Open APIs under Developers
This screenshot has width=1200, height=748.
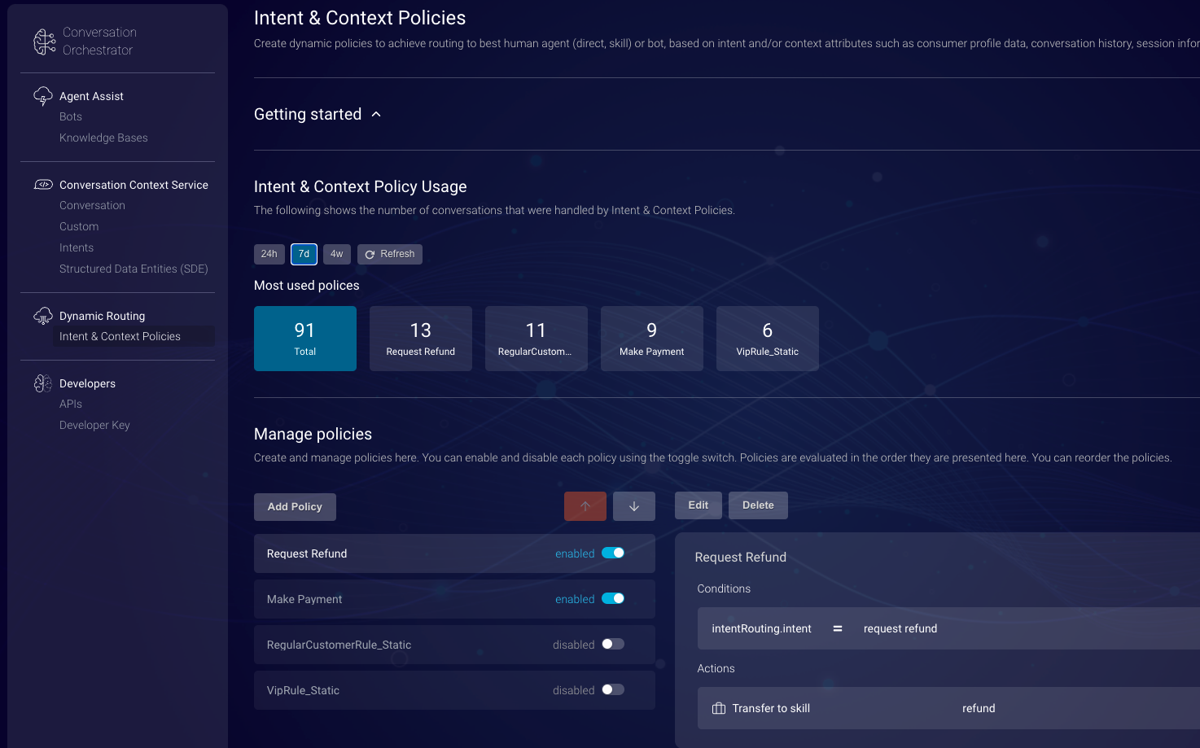(71, 405)
